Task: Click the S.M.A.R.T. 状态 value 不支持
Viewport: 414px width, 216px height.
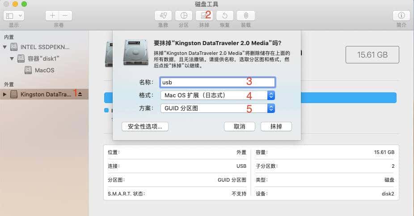Action: point(239,194)
